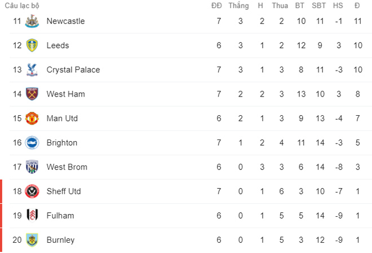
Task: Click the SBT column header
Action: pyautogui.click(x=318, y=6)
